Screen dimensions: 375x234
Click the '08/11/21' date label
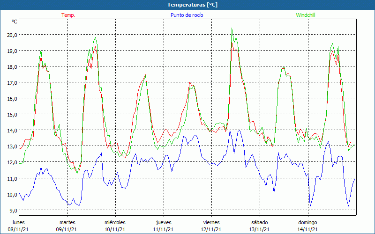click(18, 229)
